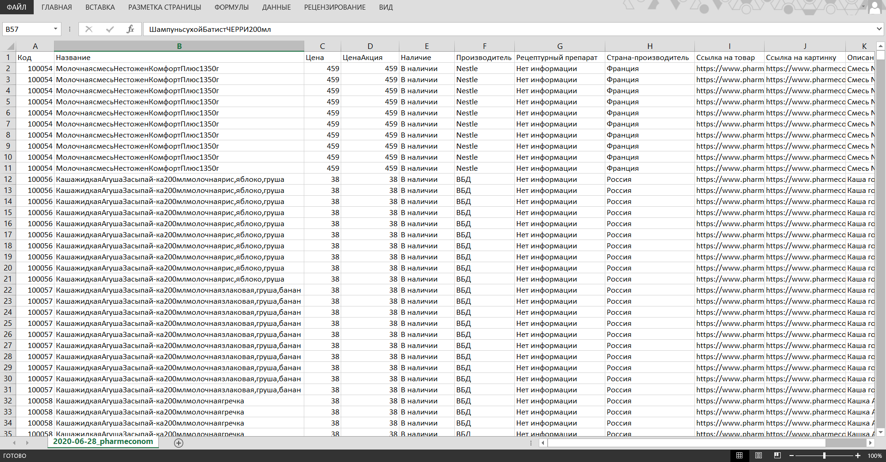
Task: Switch to Page Break Preview icon
Action: (x=777, y=456)
